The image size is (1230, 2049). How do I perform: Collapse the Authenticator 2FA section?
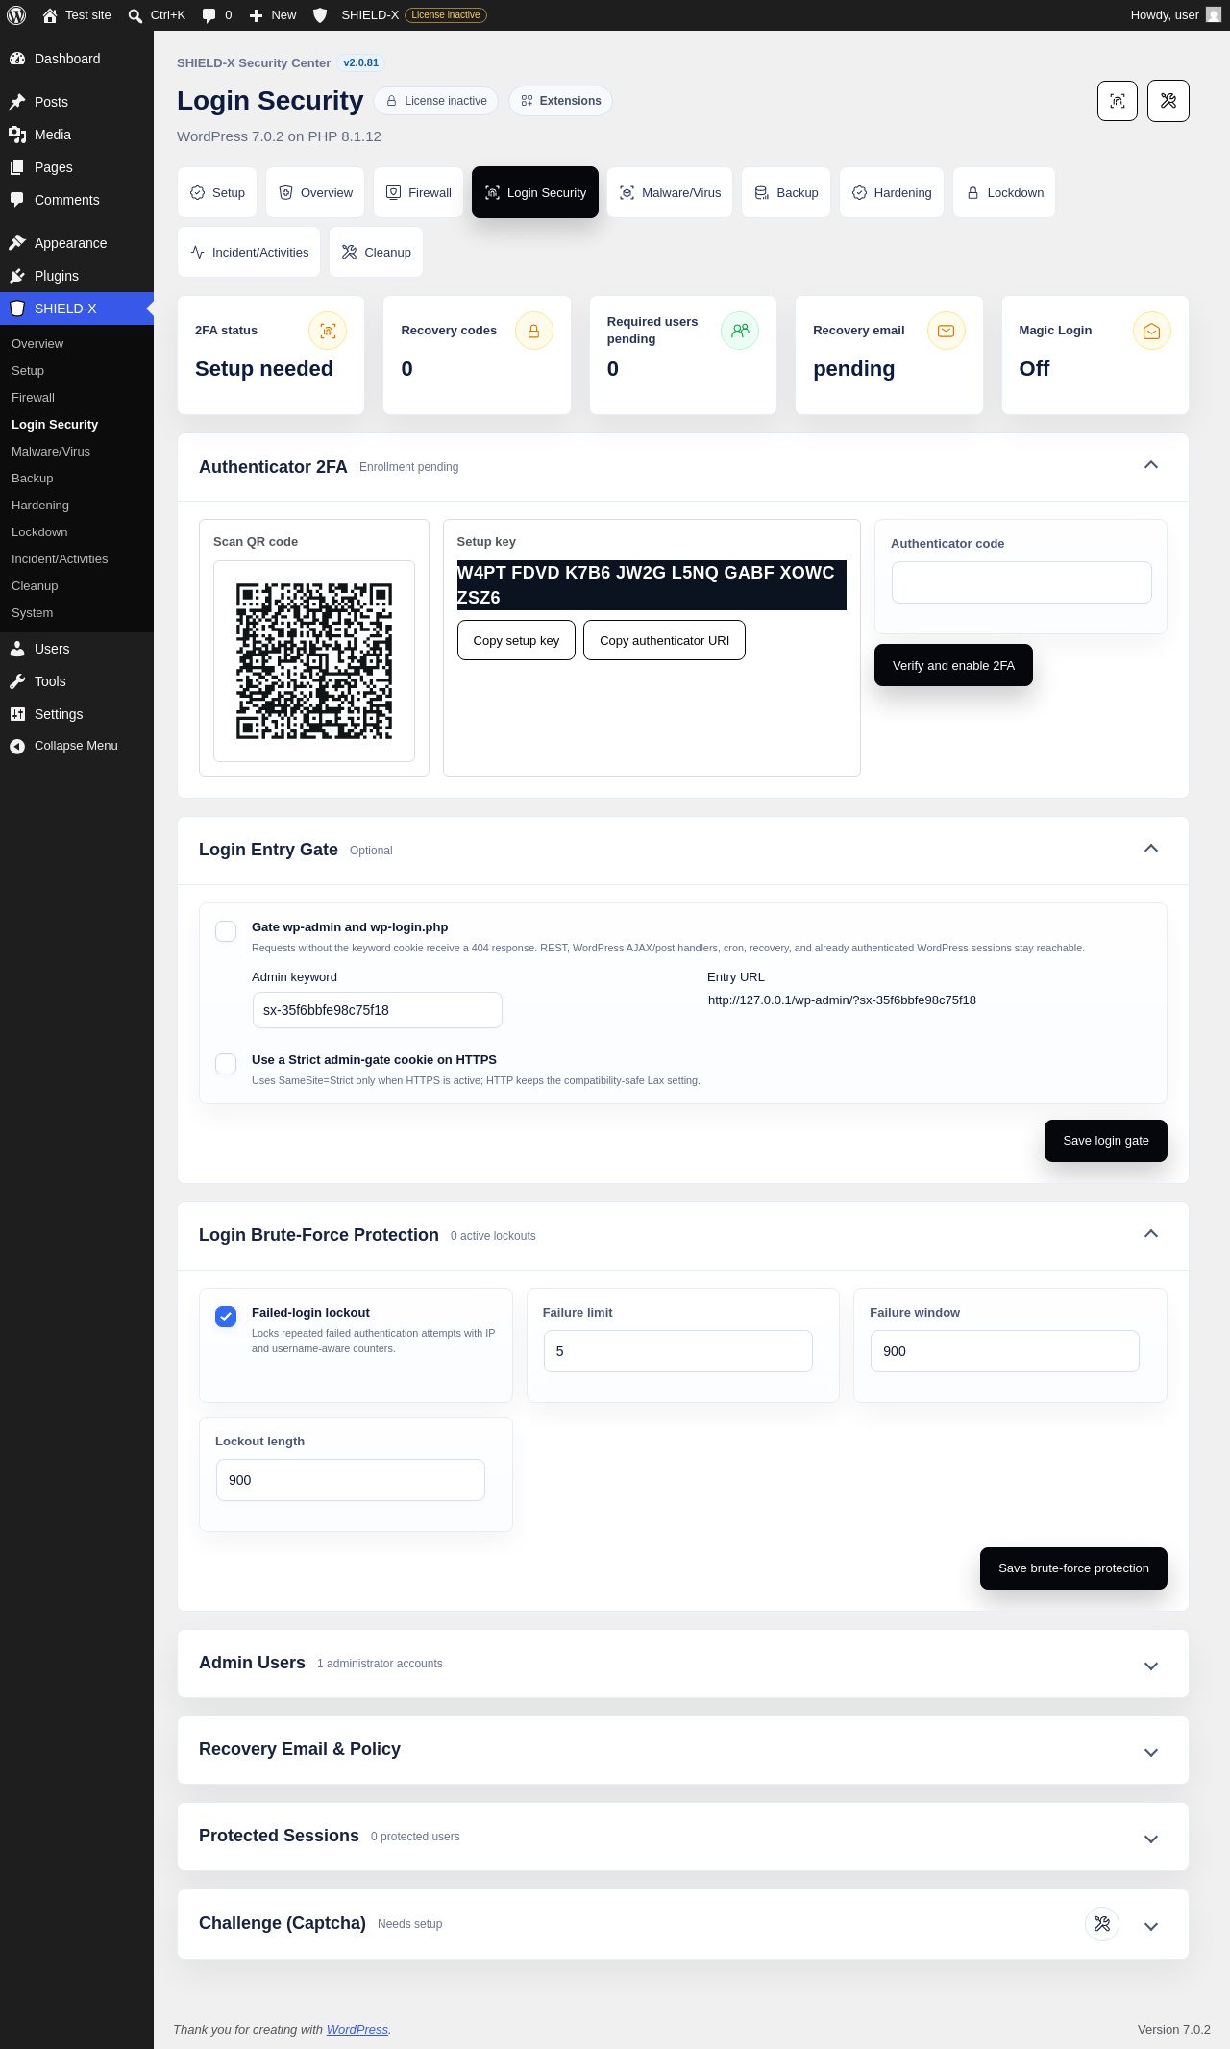1151,465
